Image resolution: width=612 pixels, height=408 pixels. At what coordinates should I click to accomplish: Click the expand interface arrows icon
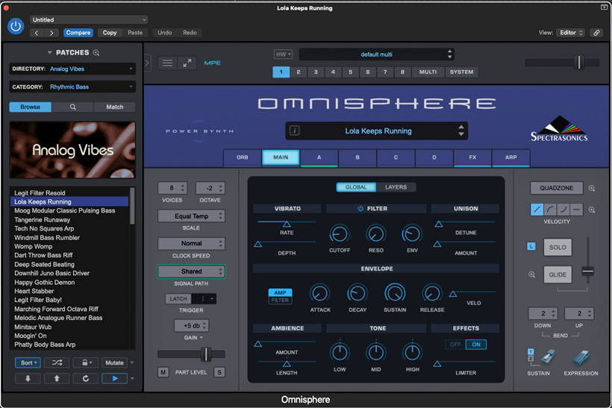click(x=187, y=63)
